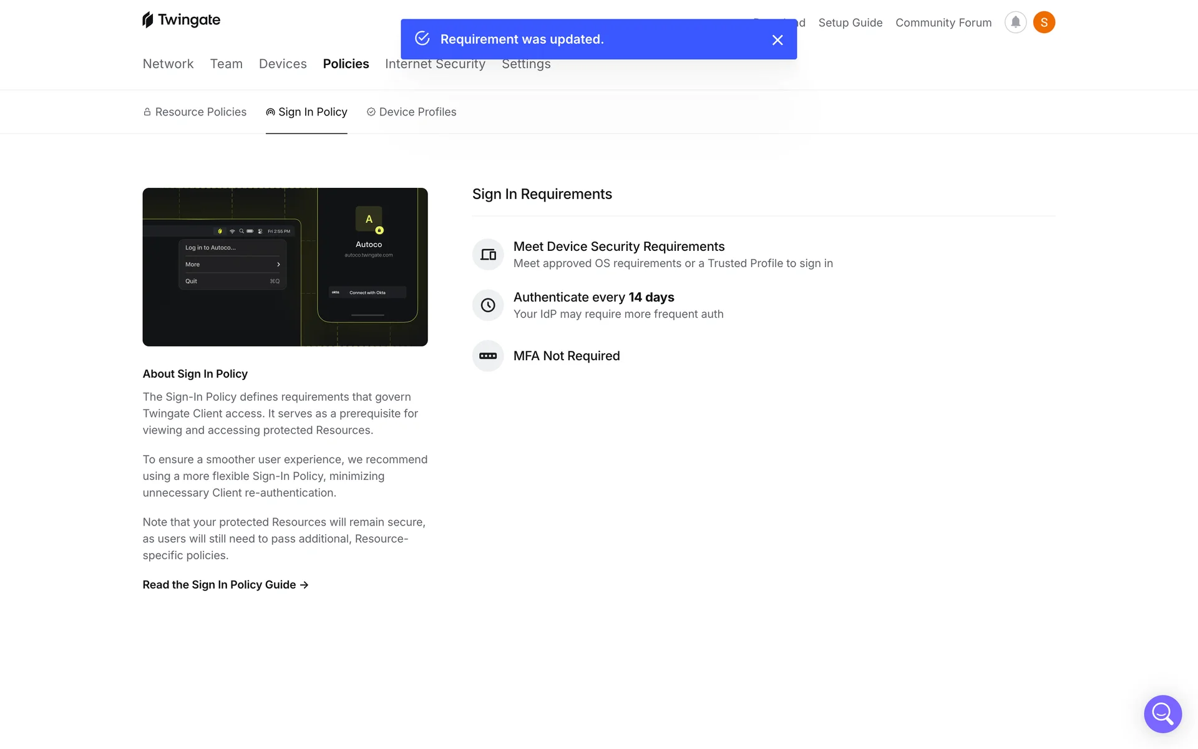This screenshot has width=1198, height=749.
Task: Open the user avatar menu
Action: [x=1044, y=22]
